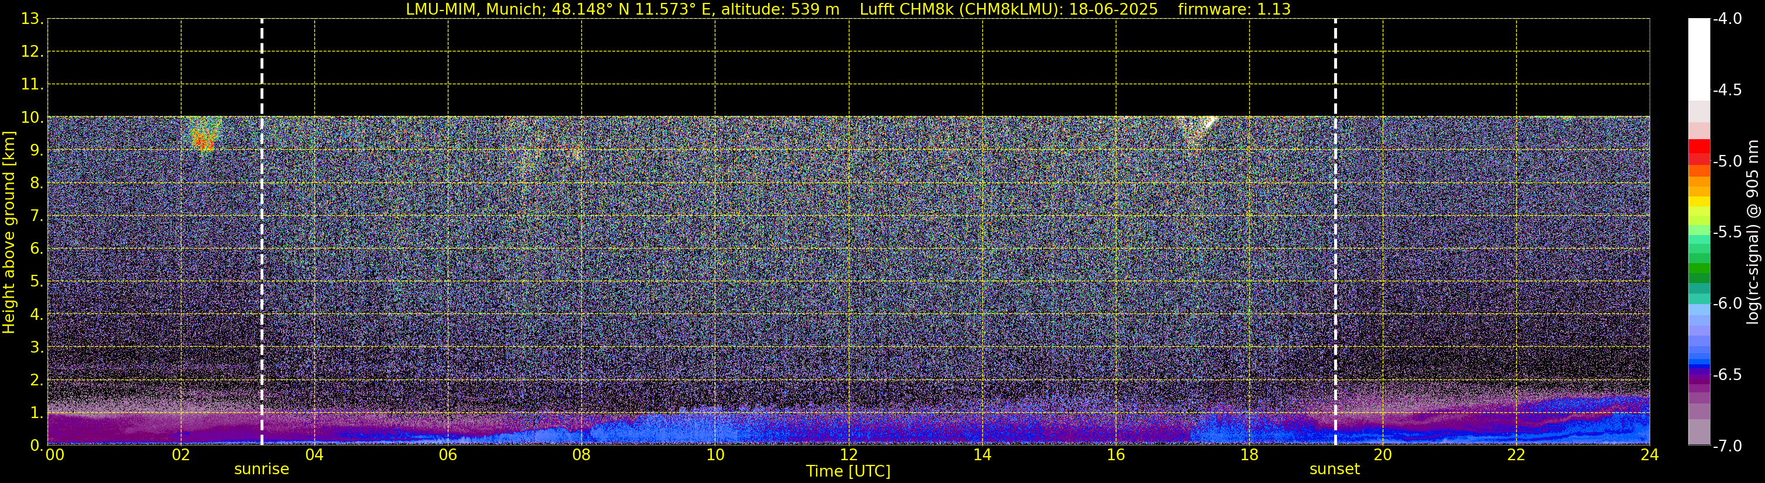Click height axis tick label 12.
This screenshot has height=483, width=1765.
pyautogui.click(x=32, y=52)
